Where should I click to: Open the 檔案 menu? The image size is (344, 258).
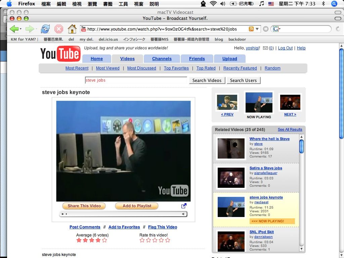[46, 4]
